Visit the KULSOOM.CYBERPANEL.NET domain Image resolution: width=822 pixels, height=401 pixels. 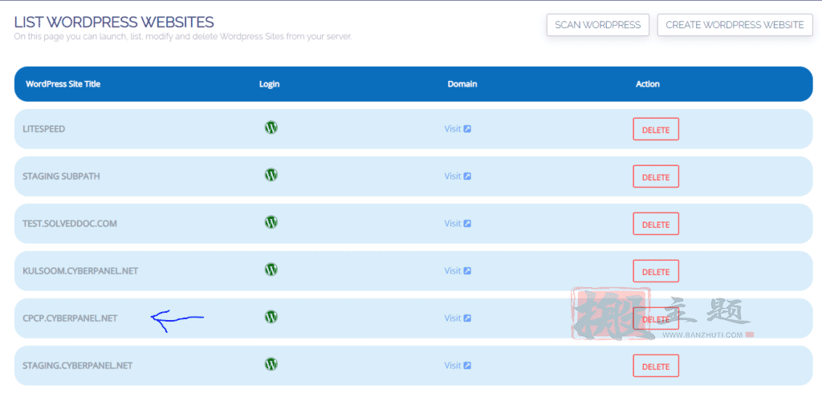click(458, 270)
